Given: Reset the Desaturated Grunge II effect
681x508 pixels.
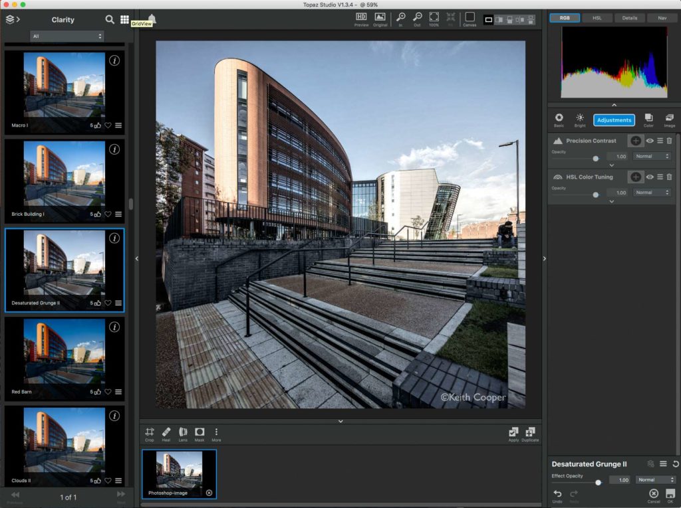Looking at the screenshot, I should pos(676,464).
